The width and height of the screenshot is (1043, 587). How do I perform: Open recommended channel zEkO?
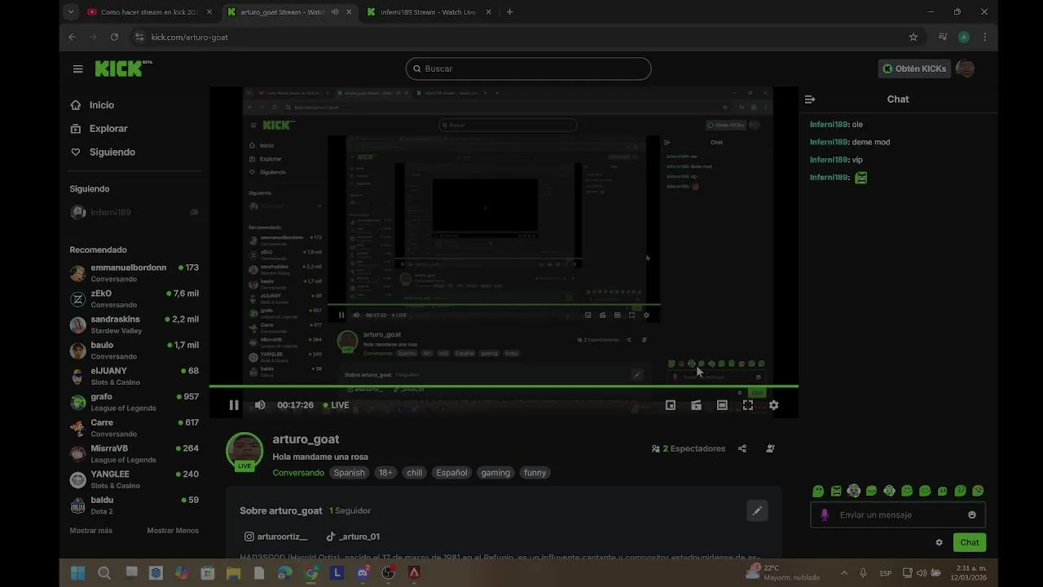134,299
